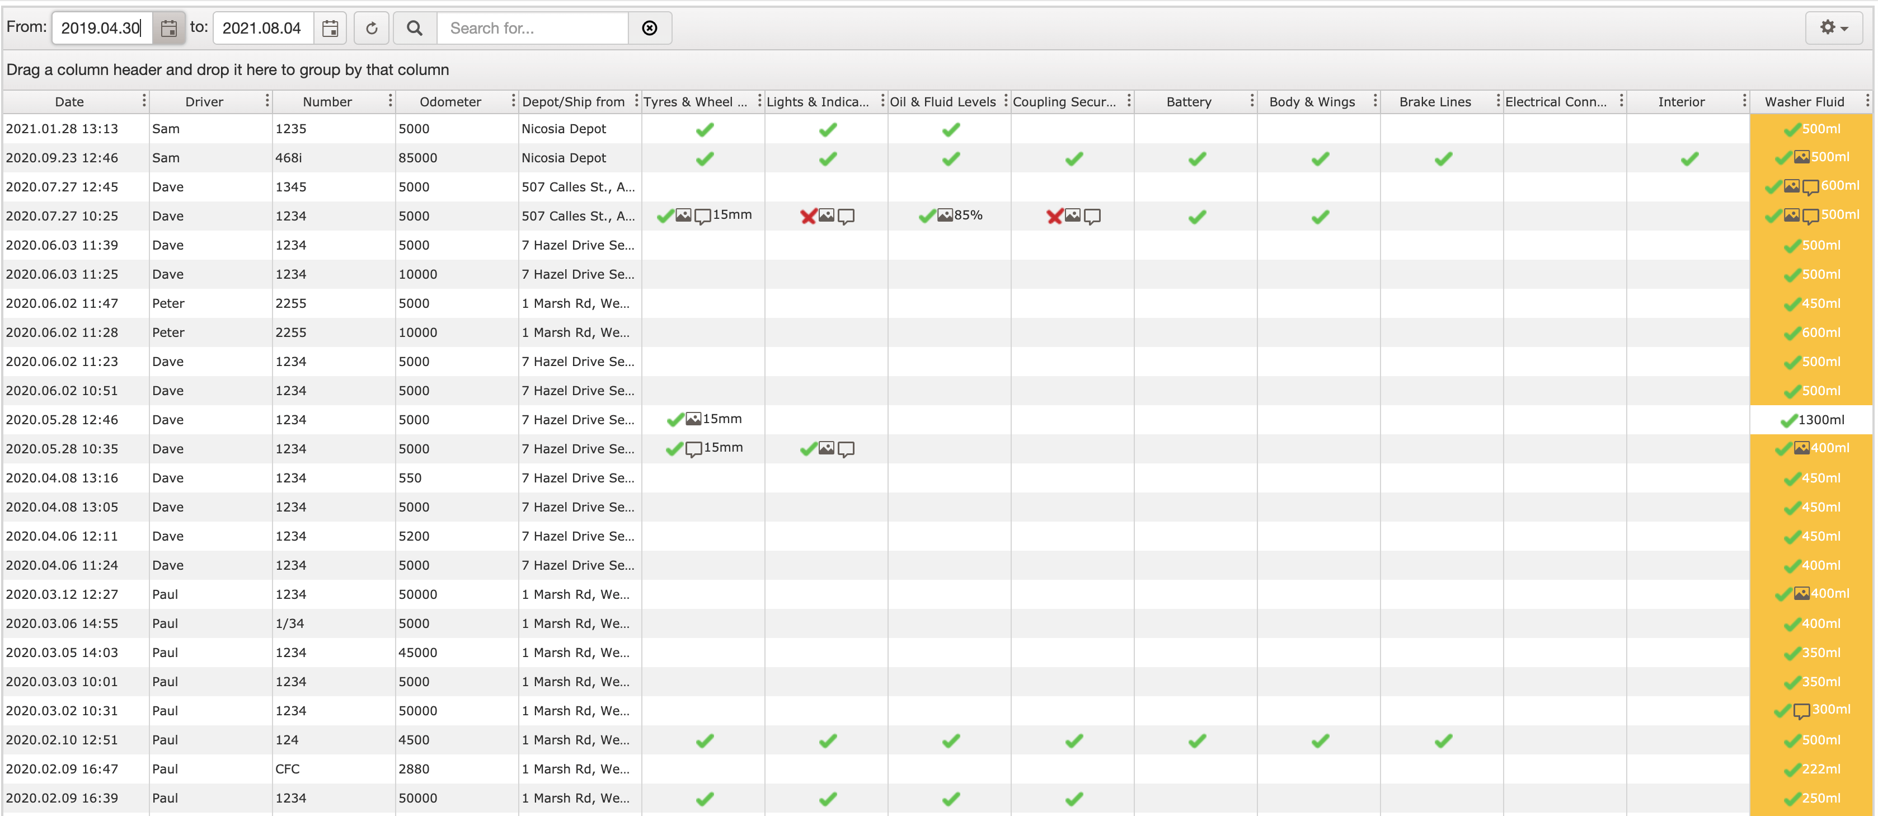
Task: Open Tyres comment icon in 2020.07.27 10:25 row
Action: click(x=703, y=217)
